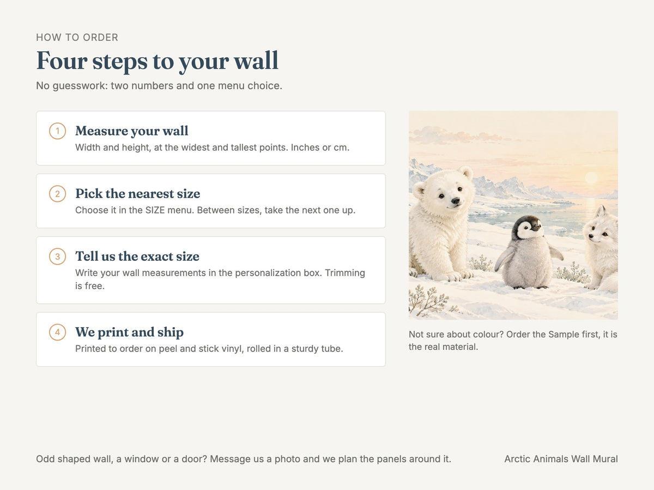Click the 'Four steps to your wall' title

pyautogui.click(x=158, y=60)
